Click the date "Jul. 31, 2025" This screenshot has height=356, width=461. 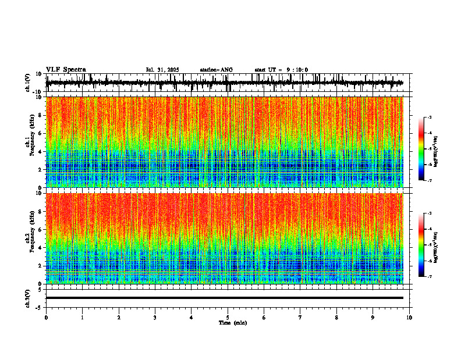(x=162, y=70)
